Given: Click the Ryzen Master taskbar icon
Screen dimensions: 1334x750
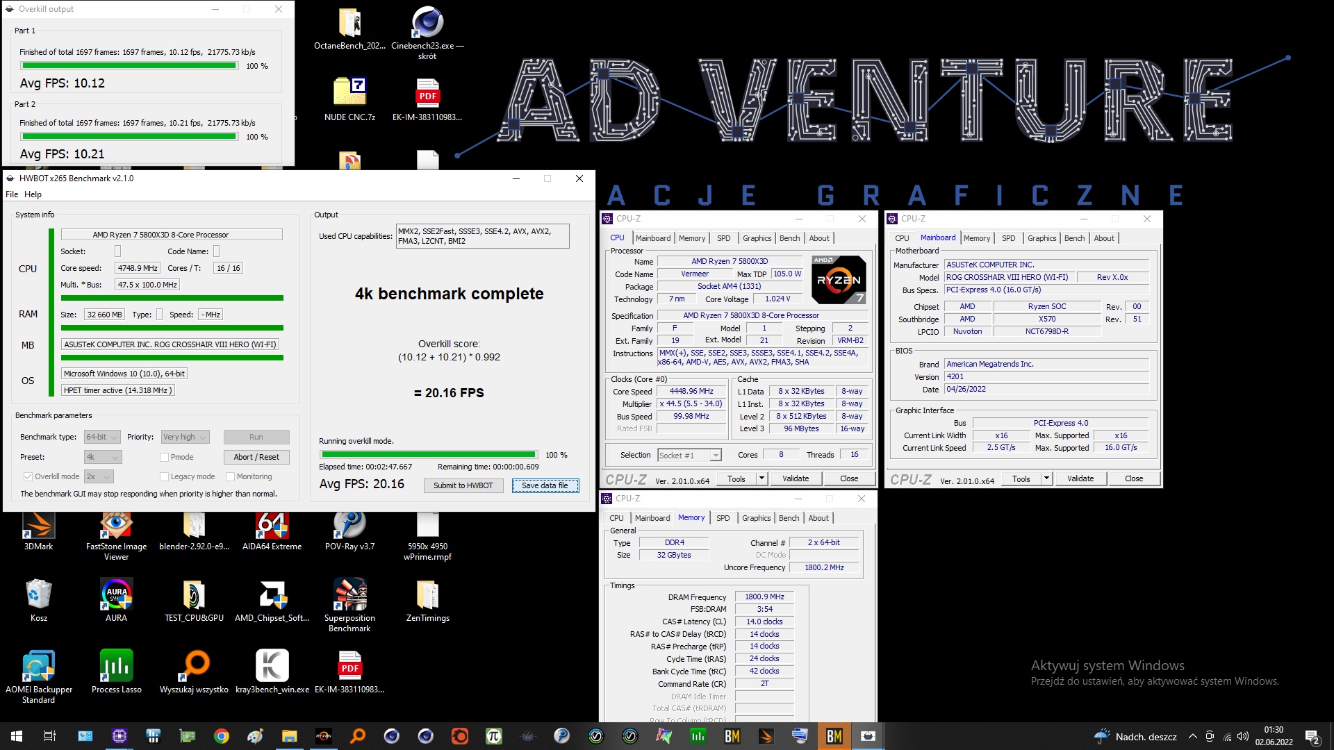Looking at the screenshot, I should tap(323, 736).
